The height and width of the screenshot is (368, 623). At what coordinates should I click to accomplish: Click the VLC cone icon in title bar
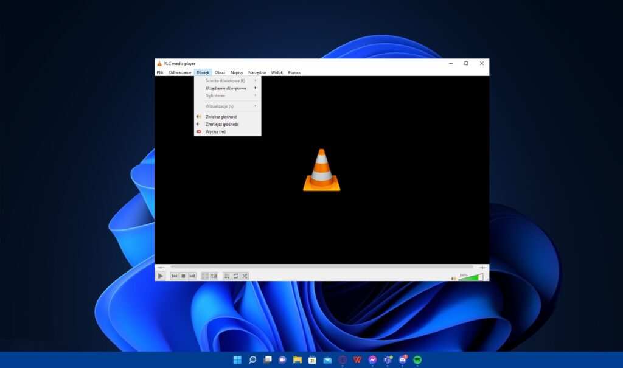pyautogui.click(x=159, y=64)
